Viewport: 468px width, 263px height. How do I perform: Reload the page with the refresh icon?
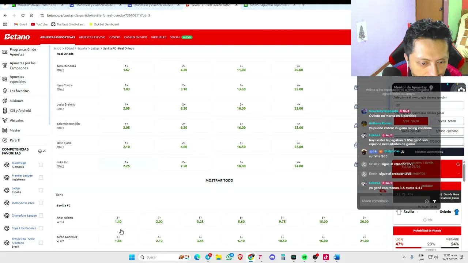tap(23, 15)
